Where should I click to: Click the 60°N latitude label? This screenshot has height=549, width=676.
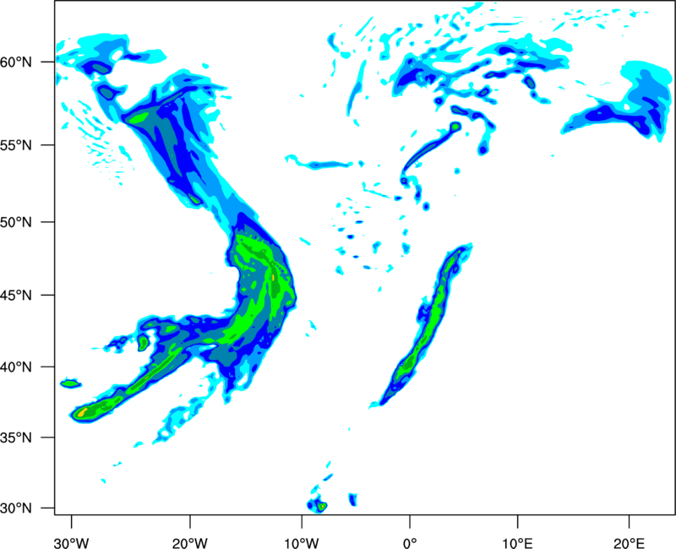click(x=16, y=62)
